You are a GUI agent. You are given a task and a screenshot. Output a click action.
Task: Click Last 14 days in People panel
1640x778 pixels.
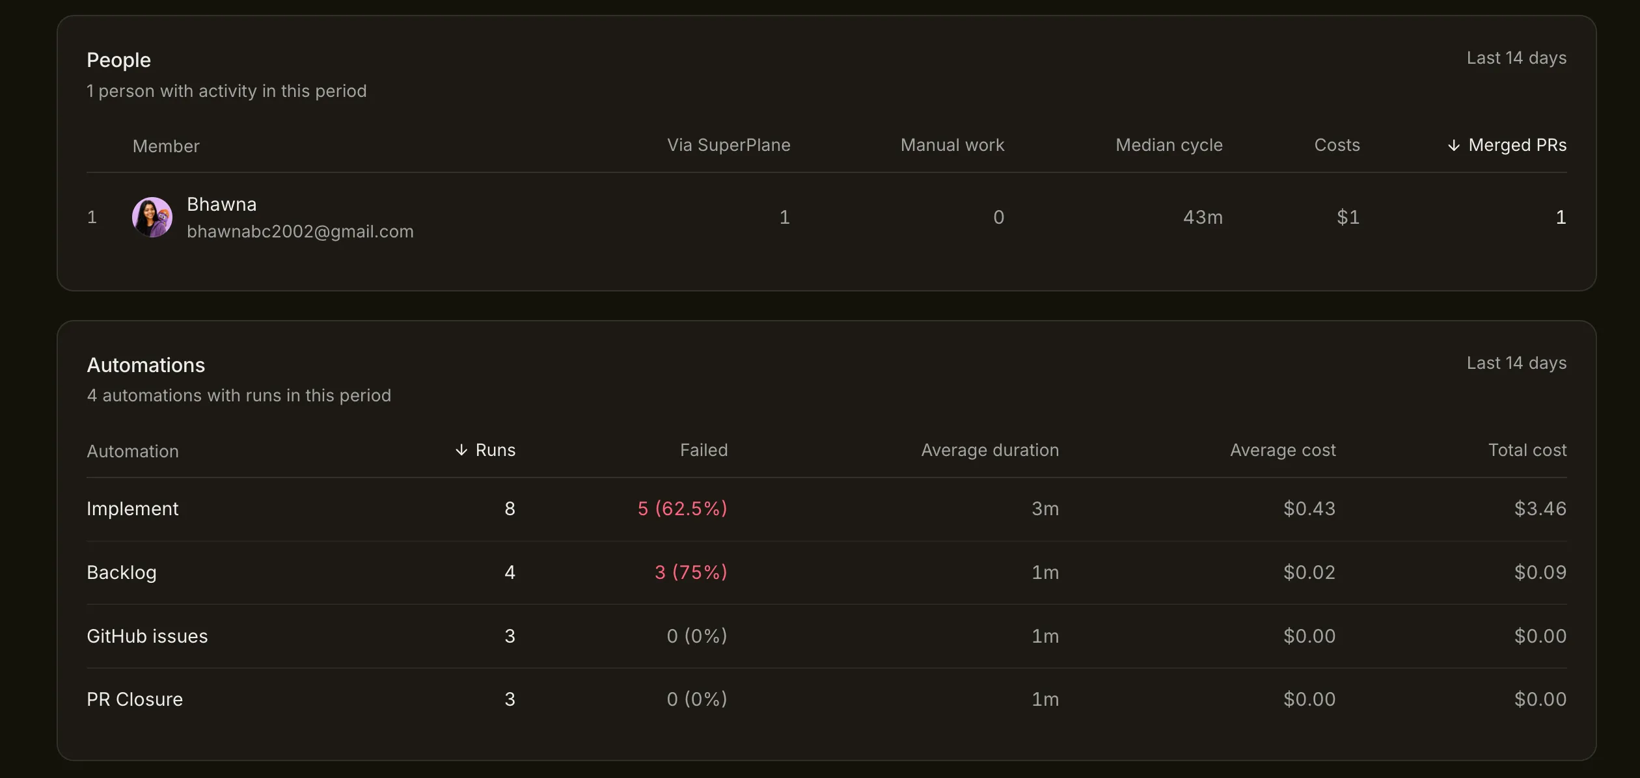pyautogui.click(x=1516, y=58)
